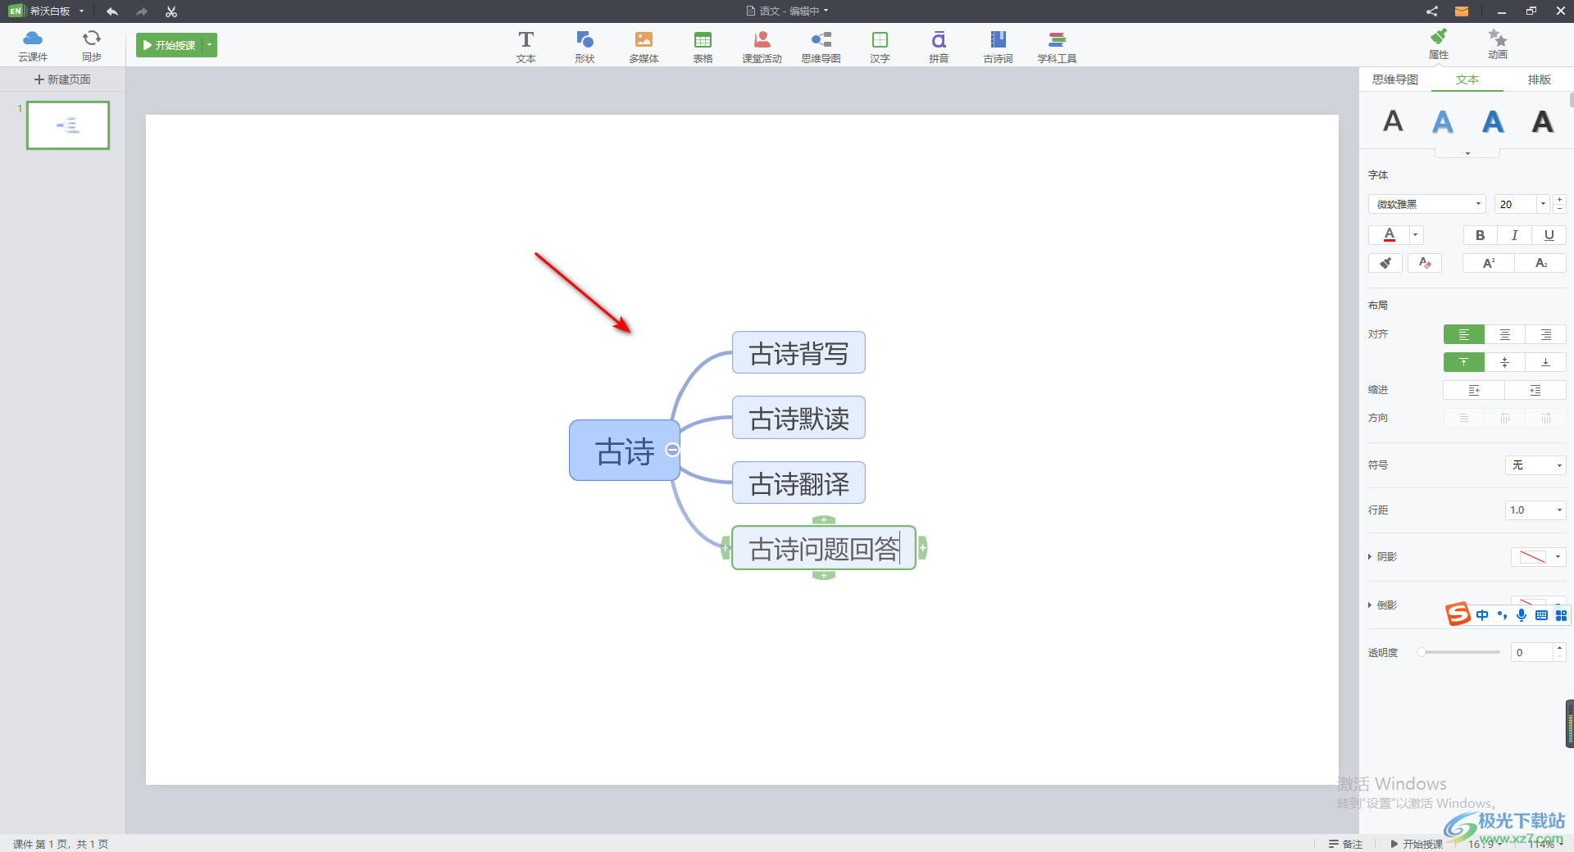Select the 古诗默读 node
Screen dimensions: 1574x852
click(798, 419)
